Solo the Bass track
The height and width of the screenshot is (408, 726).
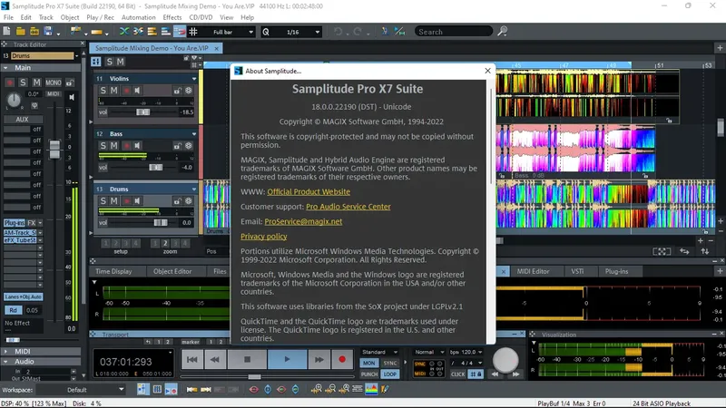click(103, 145)
